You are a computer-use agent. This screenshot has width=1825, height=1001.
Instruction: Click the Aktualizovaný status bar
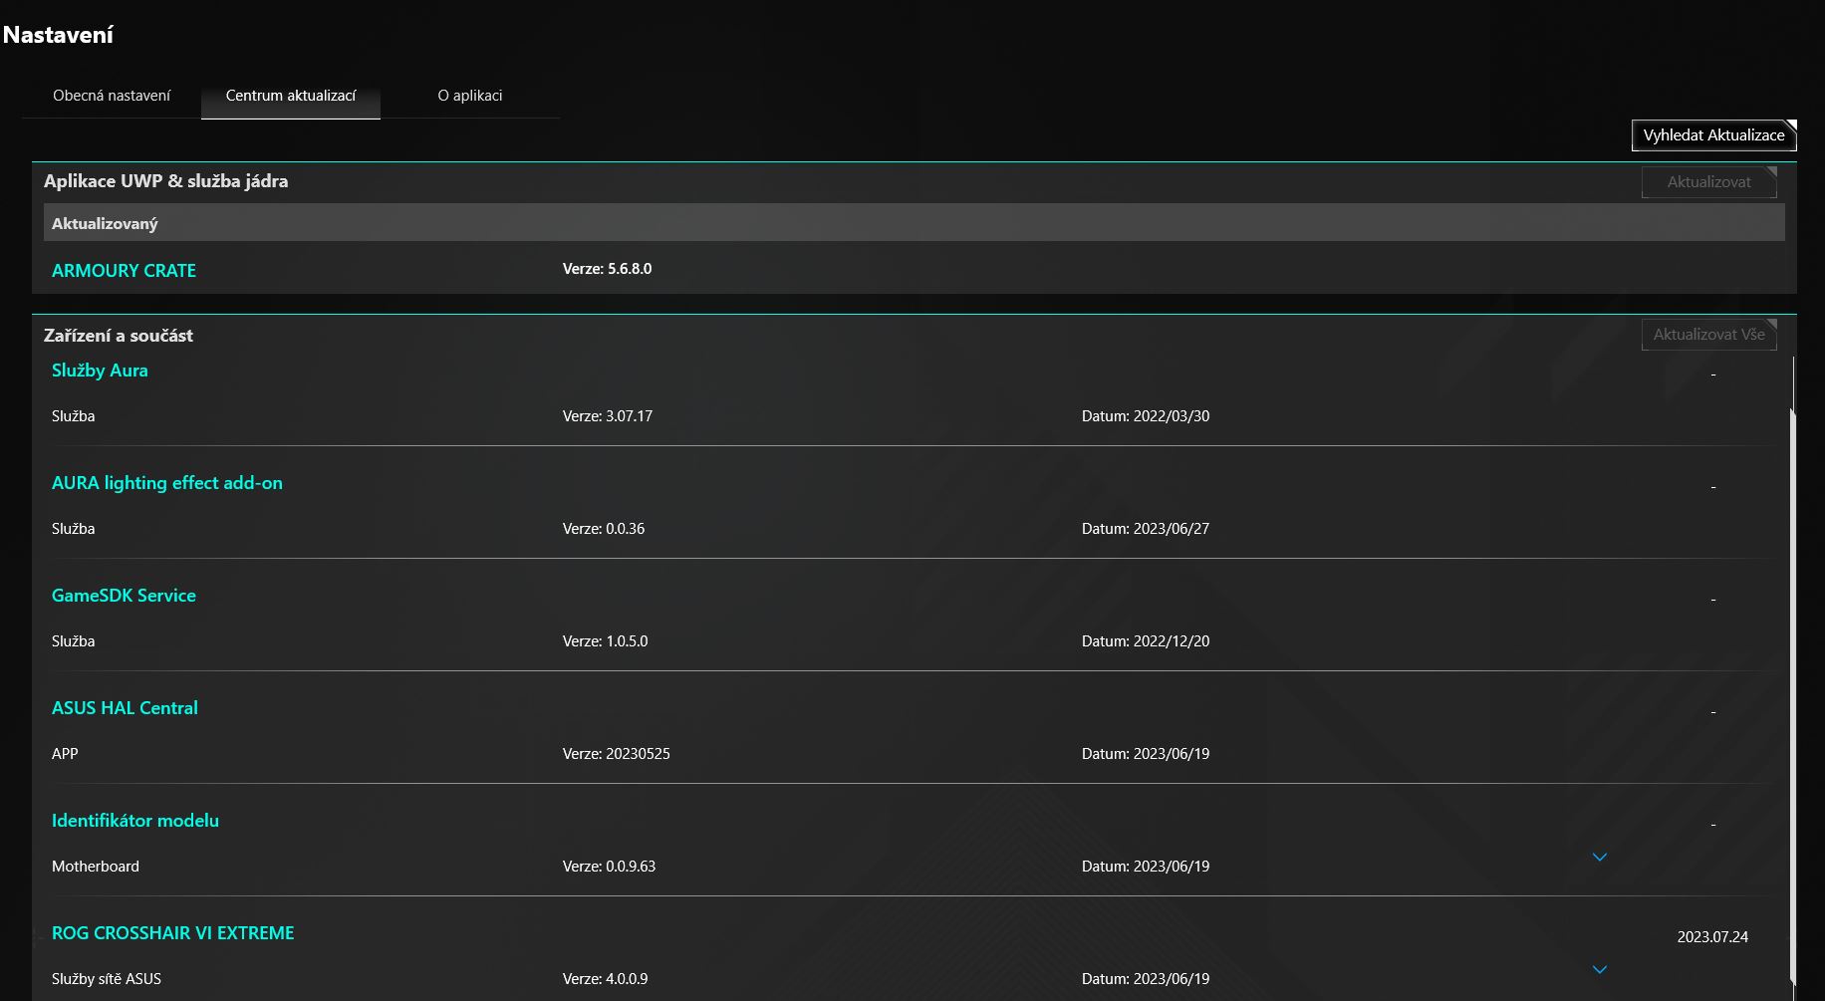tap(912, 223)
